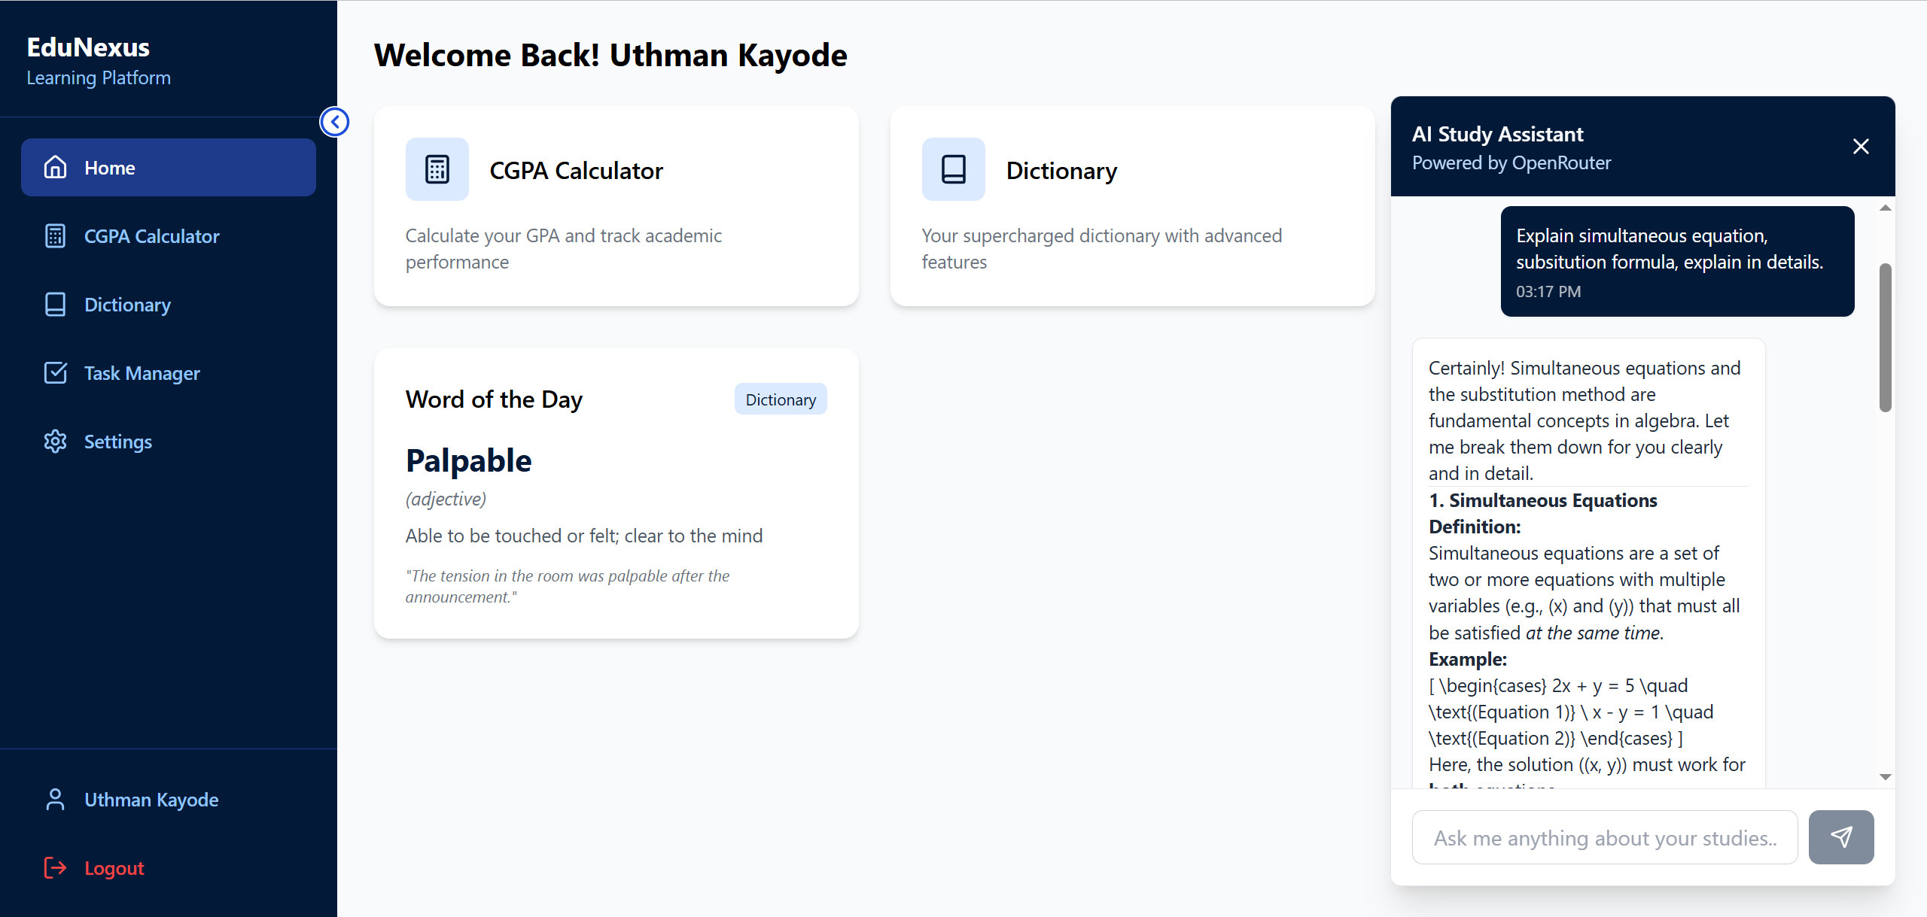Click the chat scroll up arrow
The height and width of the screenshot is (917, 1927).
click(1885, 208)
